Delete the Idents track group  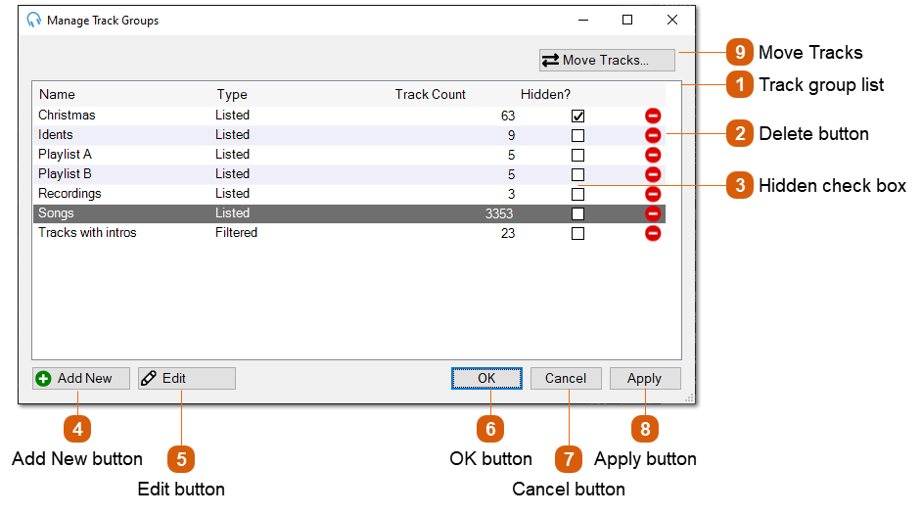click(653, 135)
